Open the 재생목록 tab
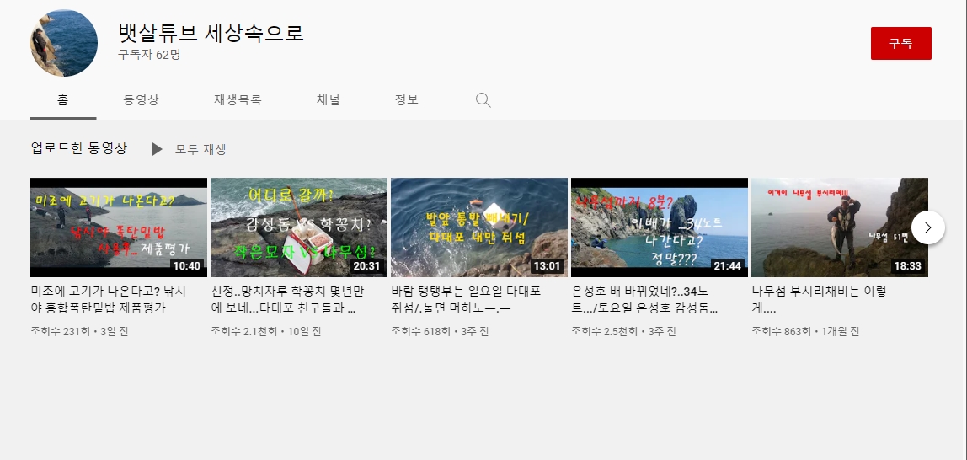The image size is (967, 460). (238, 99)
